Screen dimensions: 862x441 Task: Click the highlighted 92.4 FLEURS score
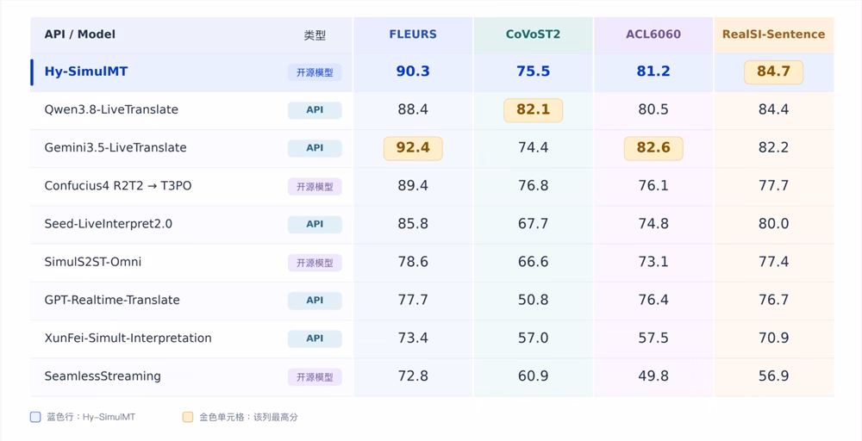coord(413,148)
